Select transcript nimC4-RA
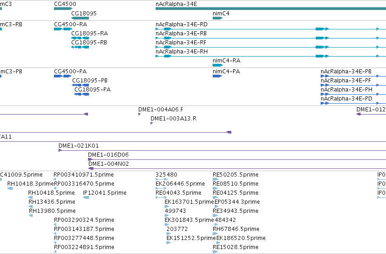This screenshot has height=254, width=386. [218, 65]
